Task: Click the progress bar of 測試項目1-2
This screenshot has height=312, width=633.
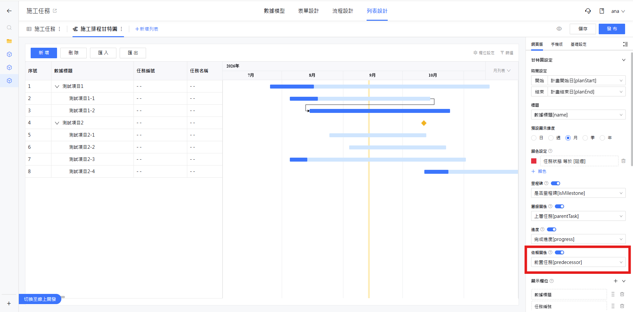Action: click(x=380, y=111)
